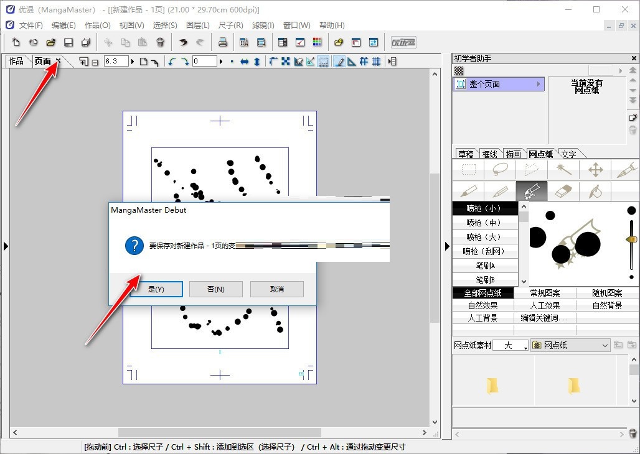Rotate the view counterclockwise with the blue arrow
Image resolution: width=640 pixels, height=454 pixels.
click(x=172, y=62)
